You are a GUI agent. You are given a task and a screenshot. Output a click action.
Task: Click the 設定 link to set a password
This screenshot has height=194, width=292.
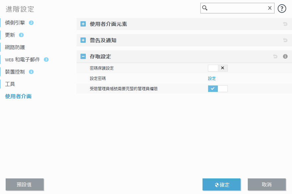tap(212, 78)
